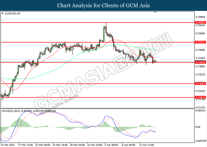
Task: Click the -0.003797 MACD scale value
Action: coord(200,141)
